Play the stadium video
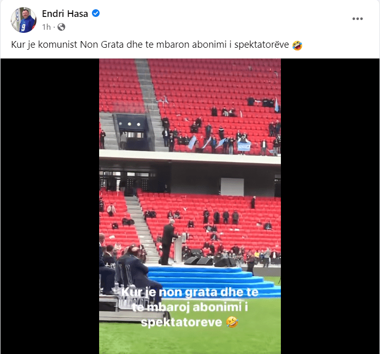The height and width of the screenshot is (354, 380). pyautogui.click(x=190, y=206)
